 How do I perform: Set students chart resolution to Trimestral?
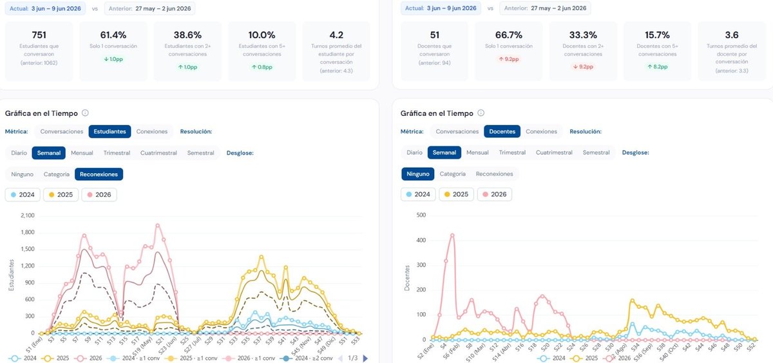tap(117, 153)
